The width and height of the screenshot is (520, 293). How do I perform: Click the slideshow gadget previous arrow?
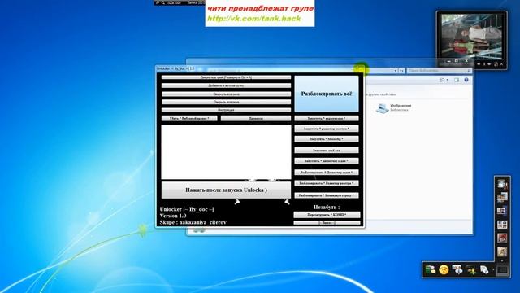[x=479, y=63]
